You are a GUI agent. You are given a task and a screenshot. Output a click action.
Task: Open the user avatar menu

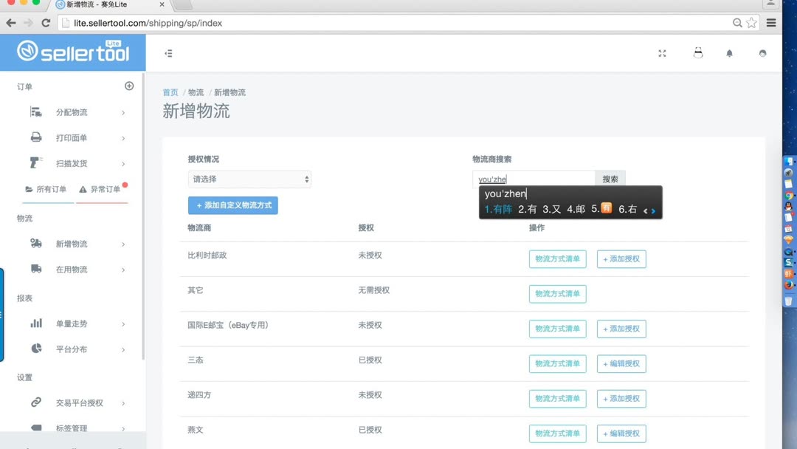pyautogui.click(x=762, y=53)
